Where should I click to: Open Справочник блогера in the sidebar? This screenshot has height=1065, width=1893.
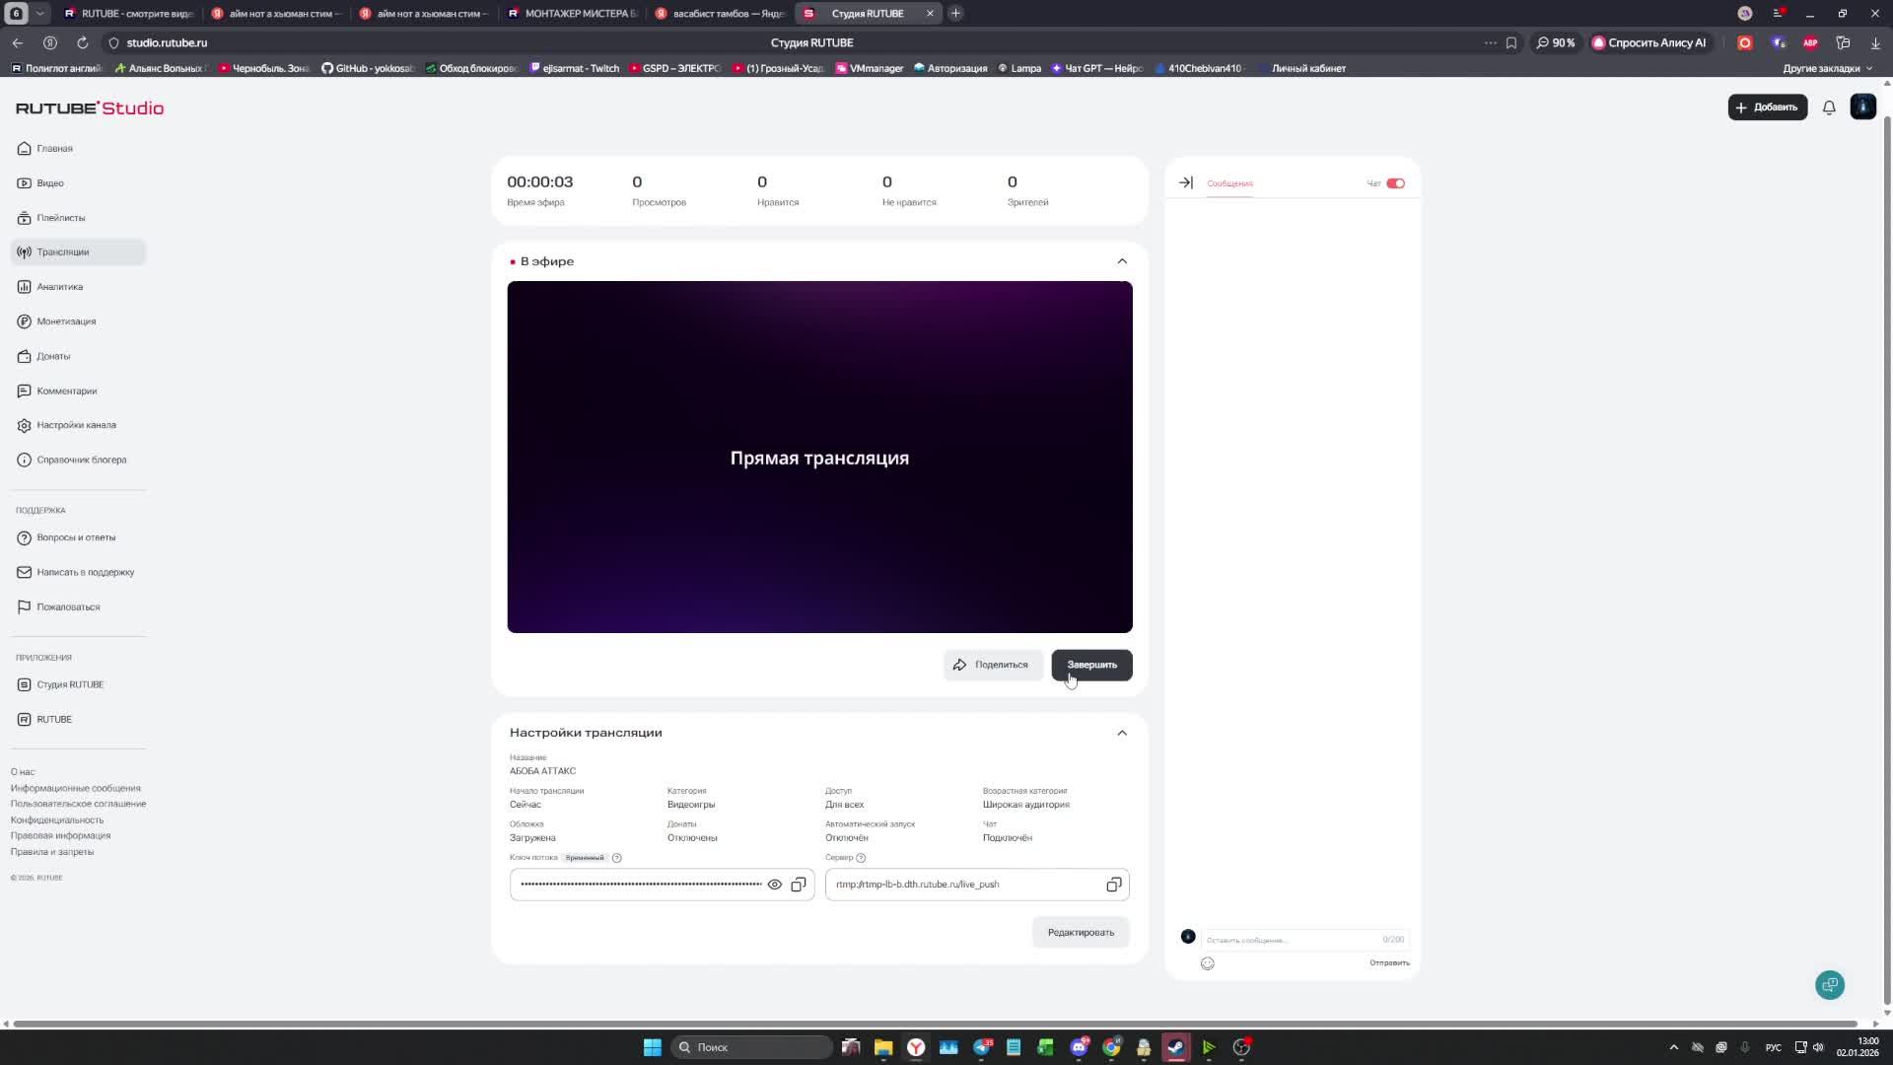[79, 460]
